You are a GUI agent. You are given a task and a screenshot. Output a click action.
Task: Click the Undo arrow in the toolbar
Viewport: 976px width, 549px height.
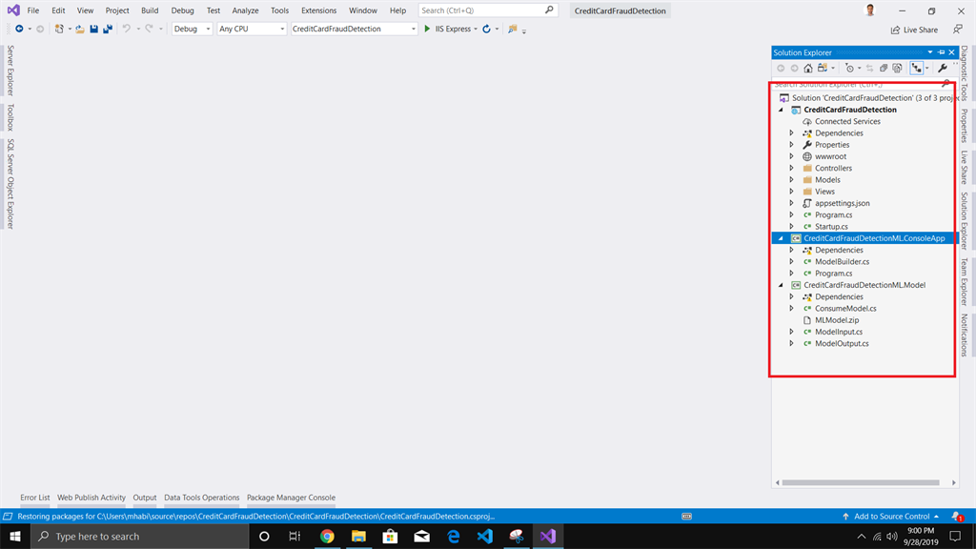(x=127, y=29)
